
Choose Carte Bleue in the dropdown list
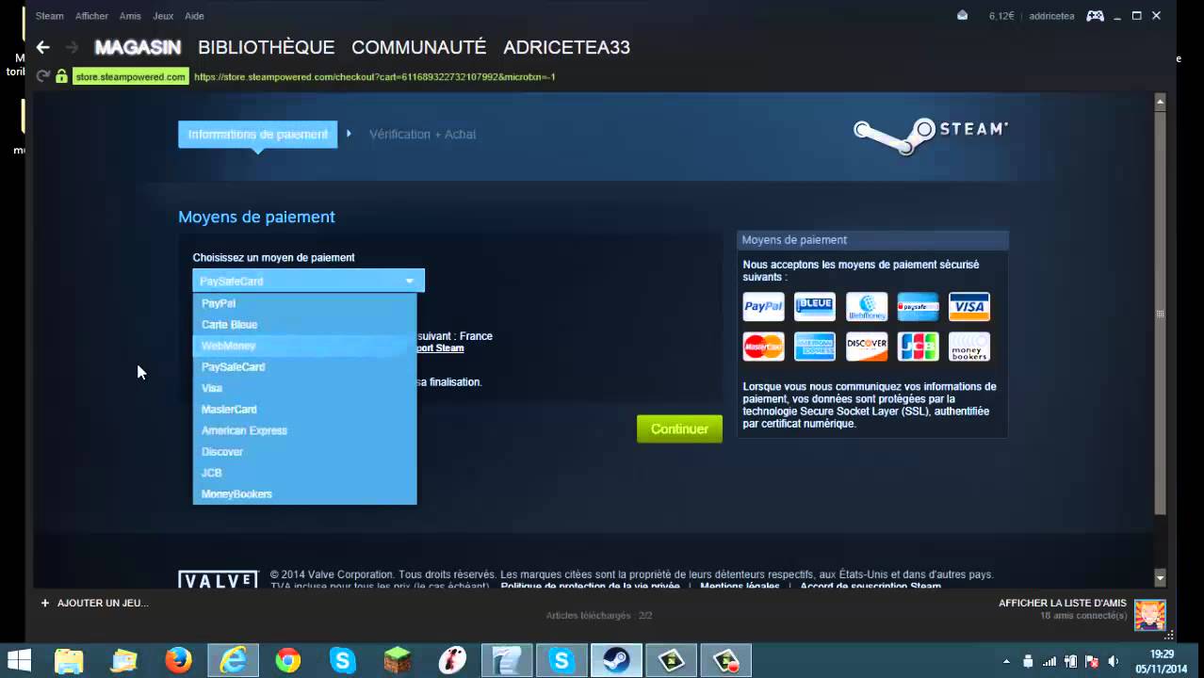click(x=304, y=324)
